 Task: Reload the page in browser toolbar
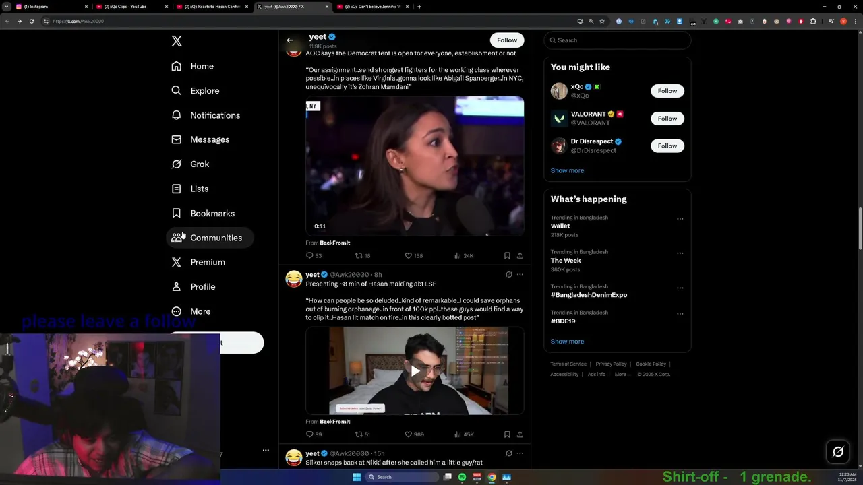[x=31, y=21]
